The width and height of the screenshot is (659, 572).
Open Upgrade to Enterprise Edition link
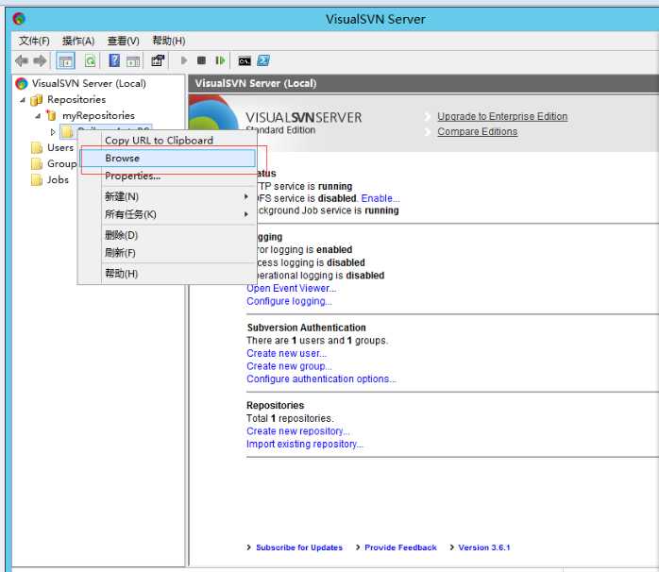tap(502, 116)
